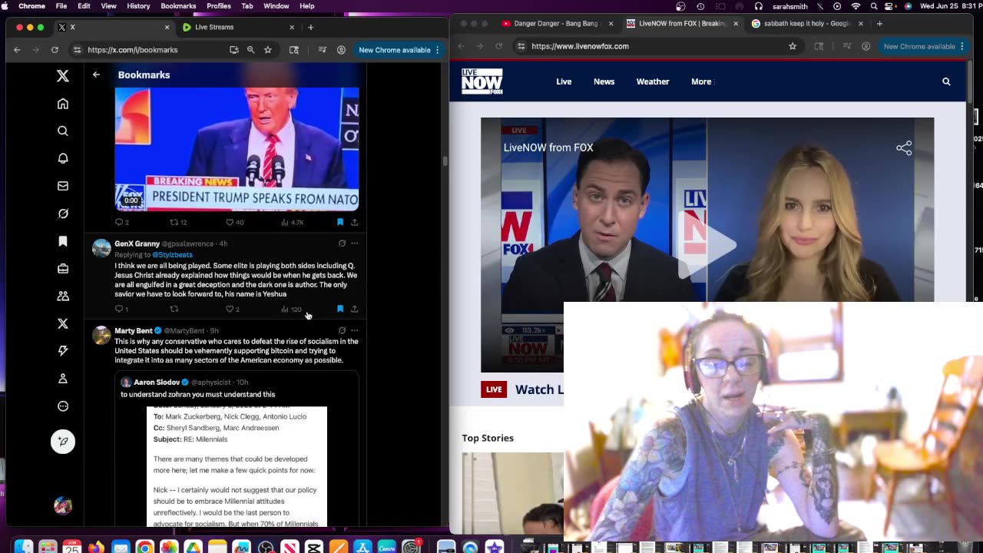Open Profile icon in X sidebar
Screen dimensions: 983x553
63,379
